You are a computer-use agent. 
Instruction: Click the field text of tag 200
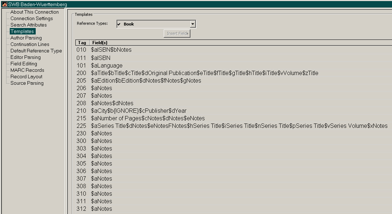[x=204, y=73]
